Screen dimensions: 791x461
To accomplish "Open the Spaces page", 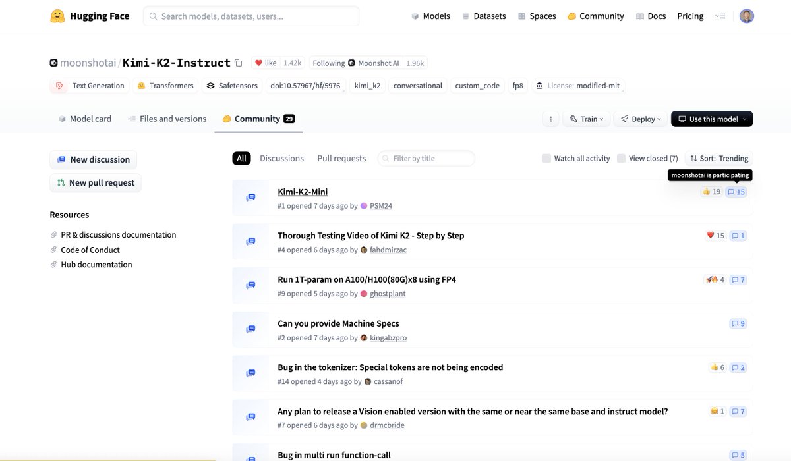I will [x=537, y=16].
